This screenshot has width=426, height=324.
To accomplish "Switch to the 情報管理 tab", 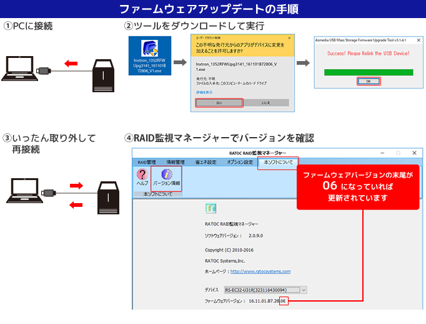I will click(176, 162).
